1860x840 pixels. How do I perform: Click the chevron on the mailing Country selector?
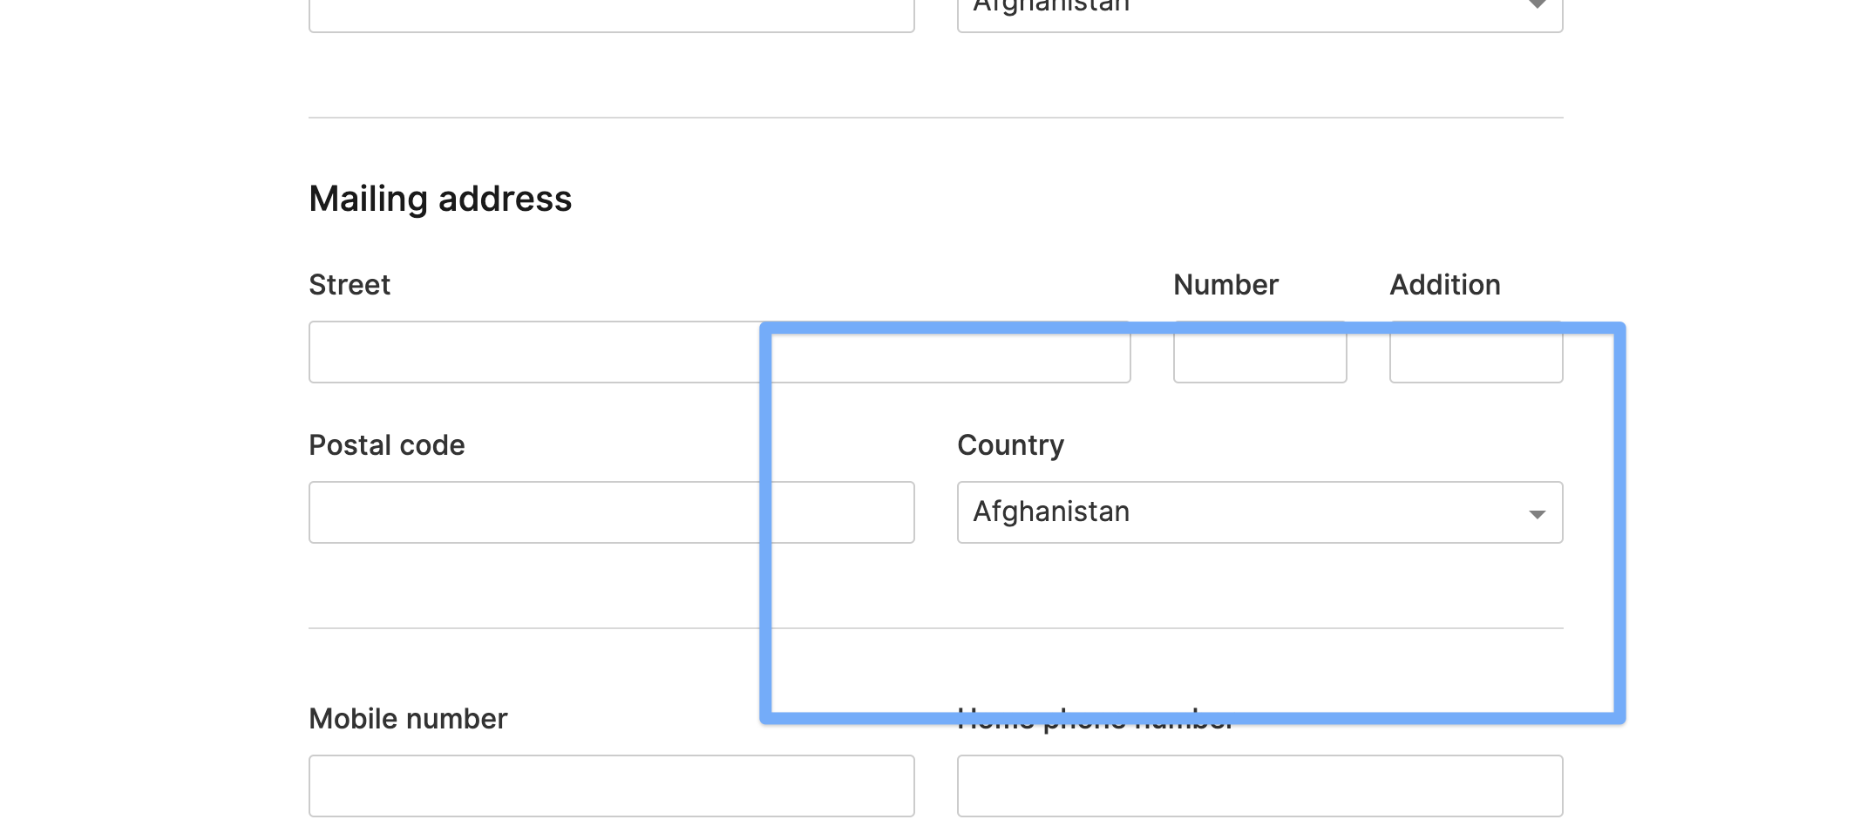click(x=1537, y=514)
